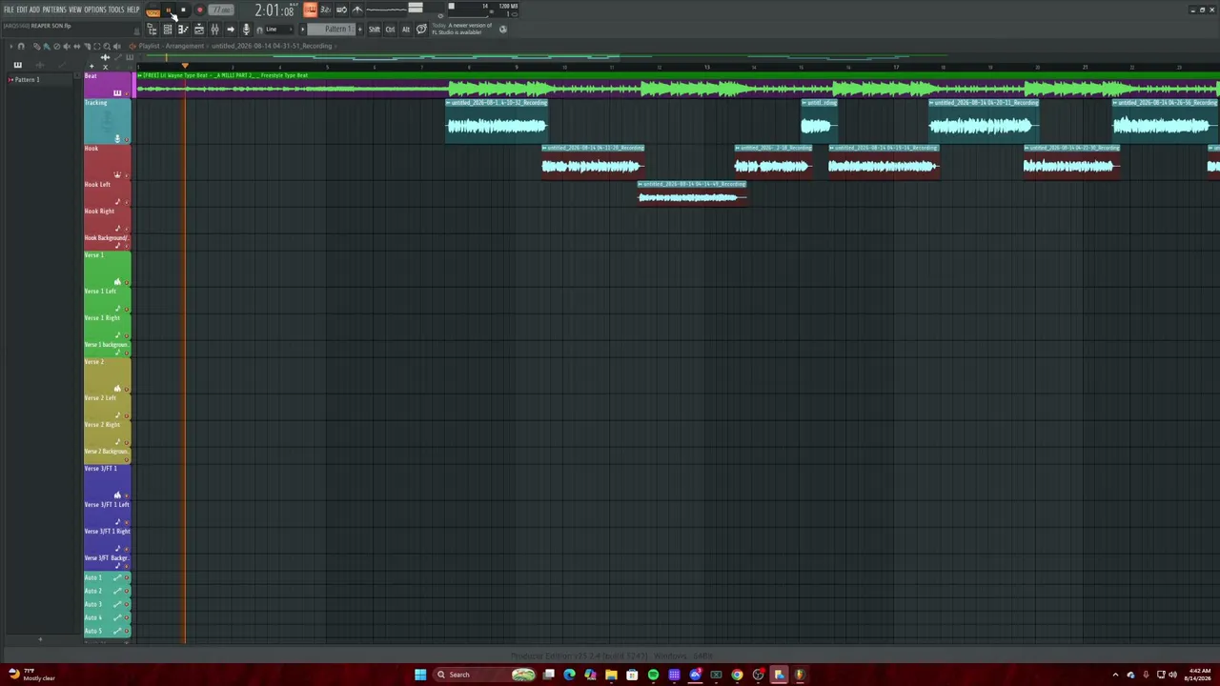Select the Verse 3/FT 1 track header
1220x686 pixels.
click(107, 481)
